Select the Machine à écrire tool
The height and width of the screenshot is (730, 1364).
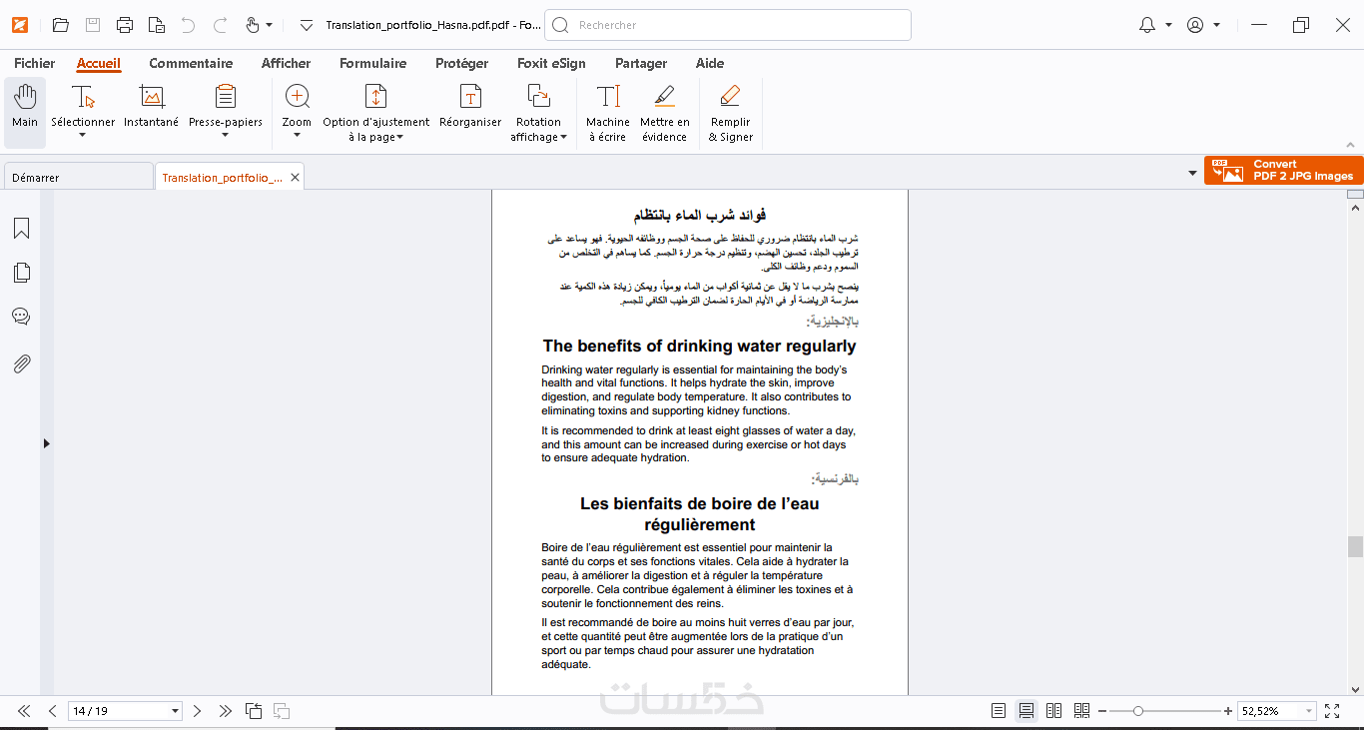[608, 113]
